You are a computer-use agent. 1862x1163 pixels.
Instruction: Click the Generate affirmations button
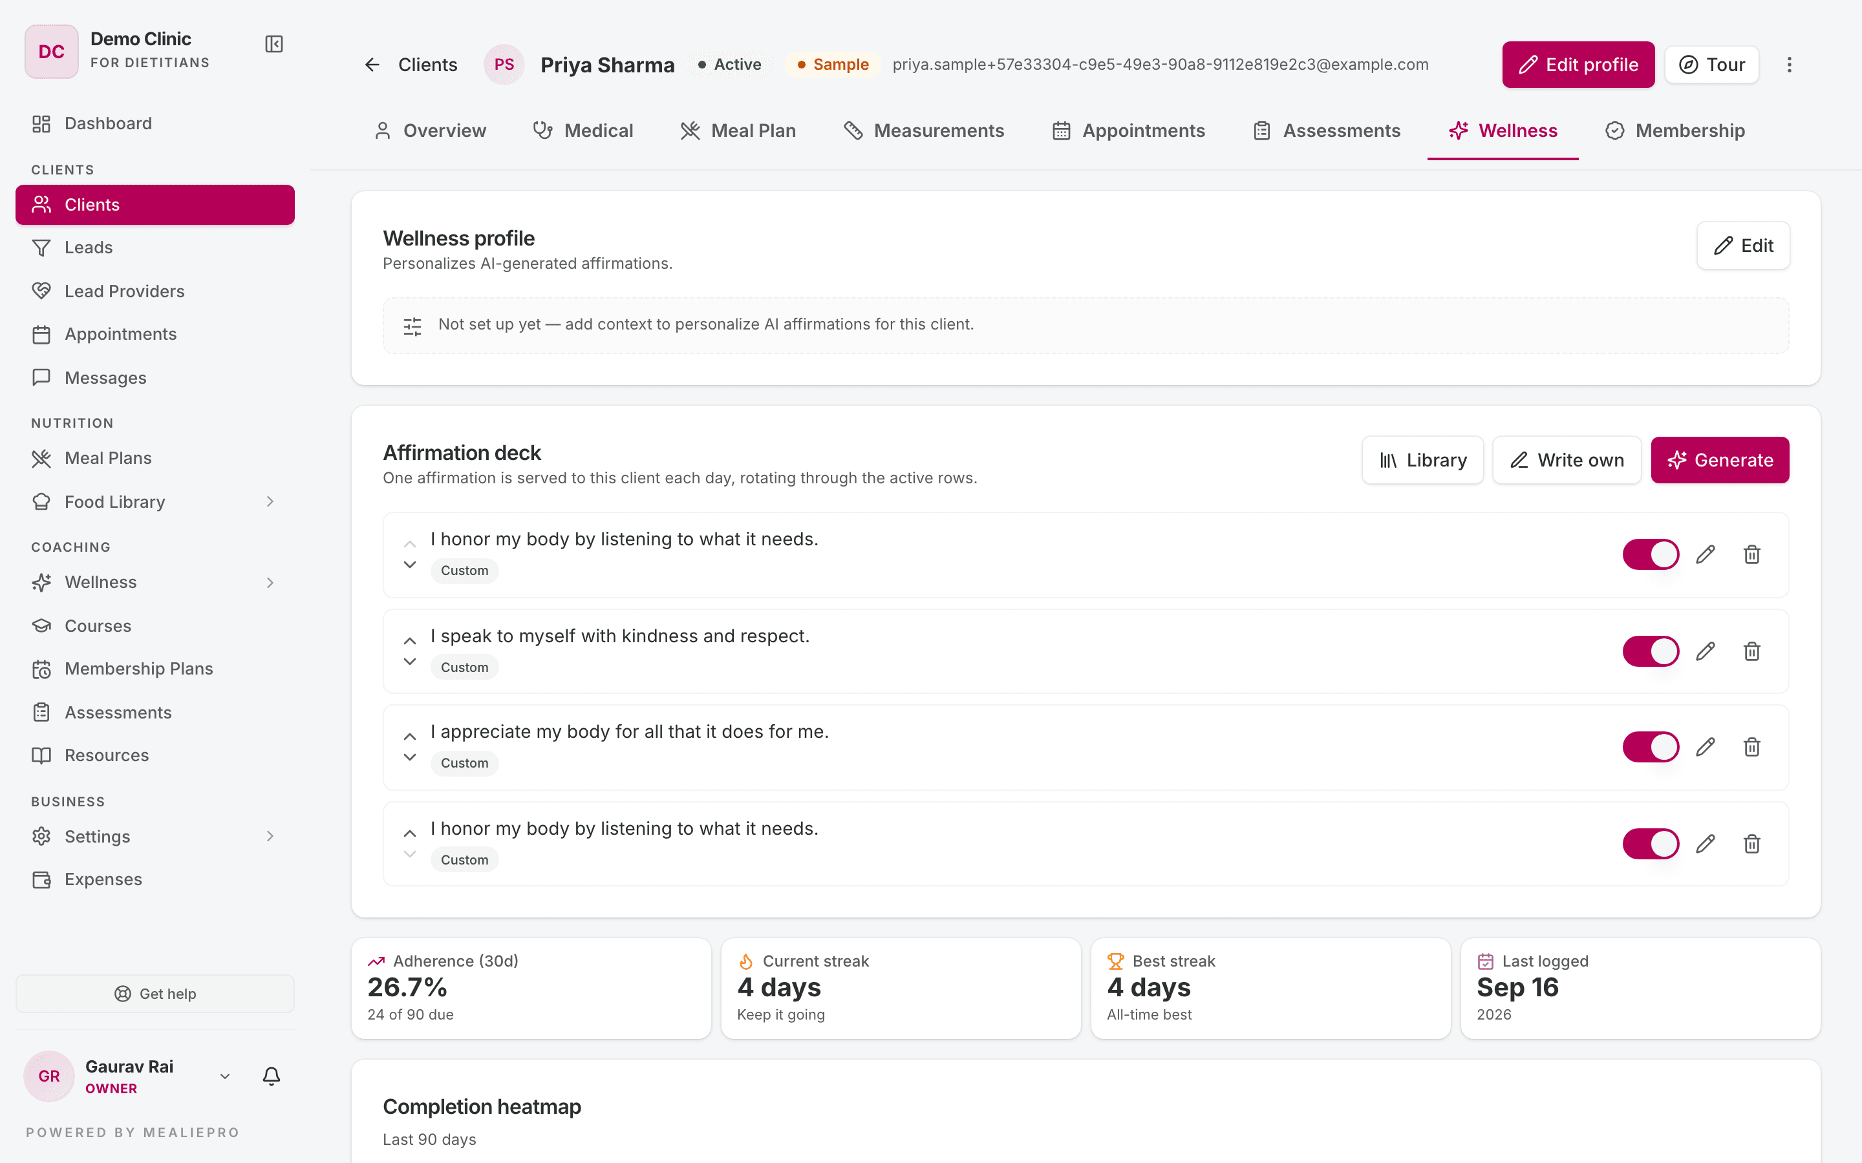[1720, 460]
